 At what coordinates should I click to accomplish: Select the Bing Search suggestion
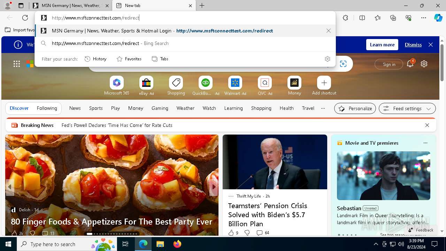point(185,43)
